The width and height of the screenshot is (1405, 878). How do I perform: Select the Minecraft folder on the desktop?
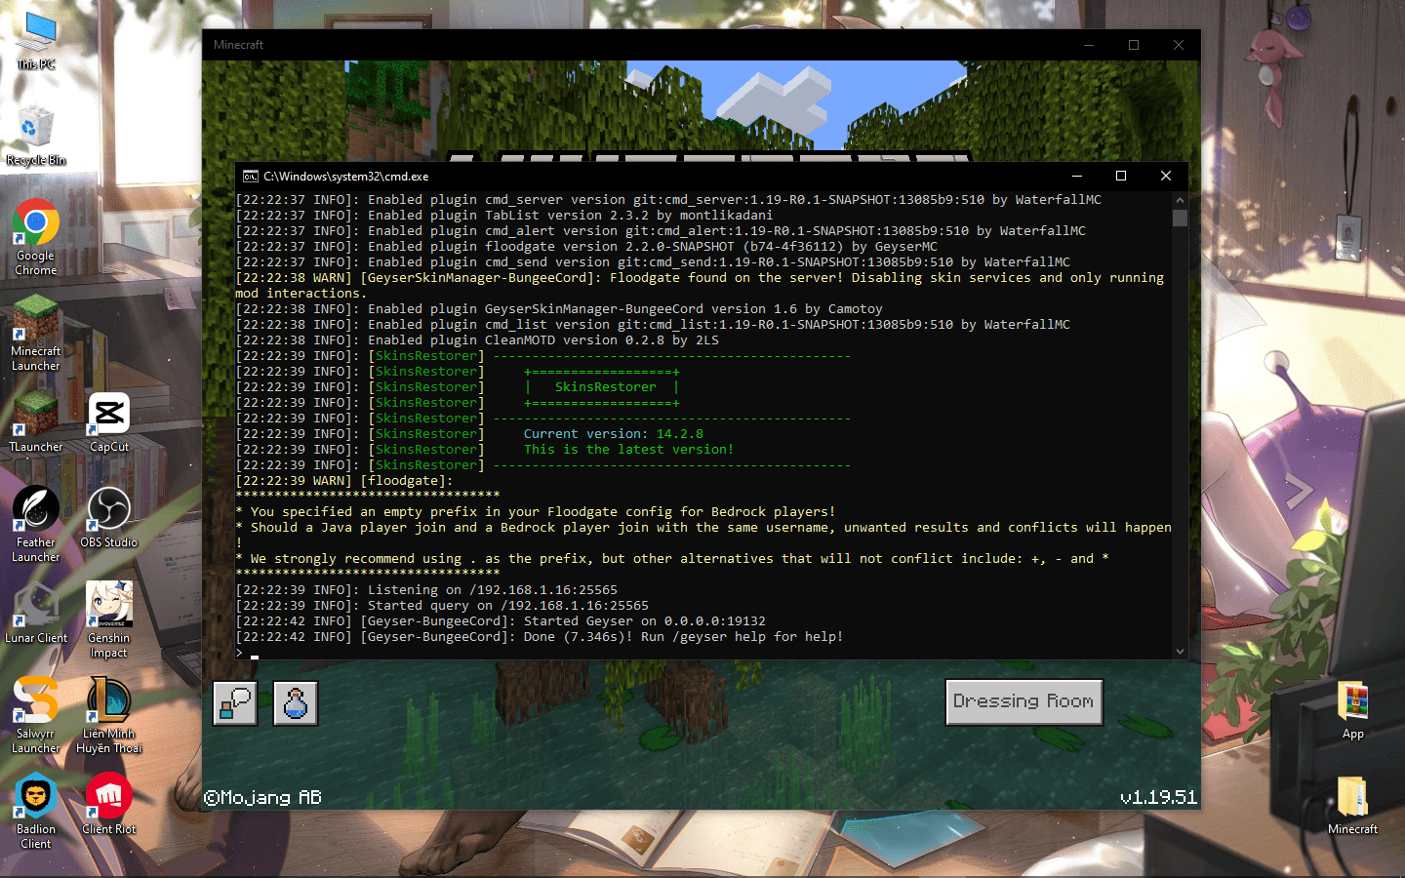[x=1353, y=806]
